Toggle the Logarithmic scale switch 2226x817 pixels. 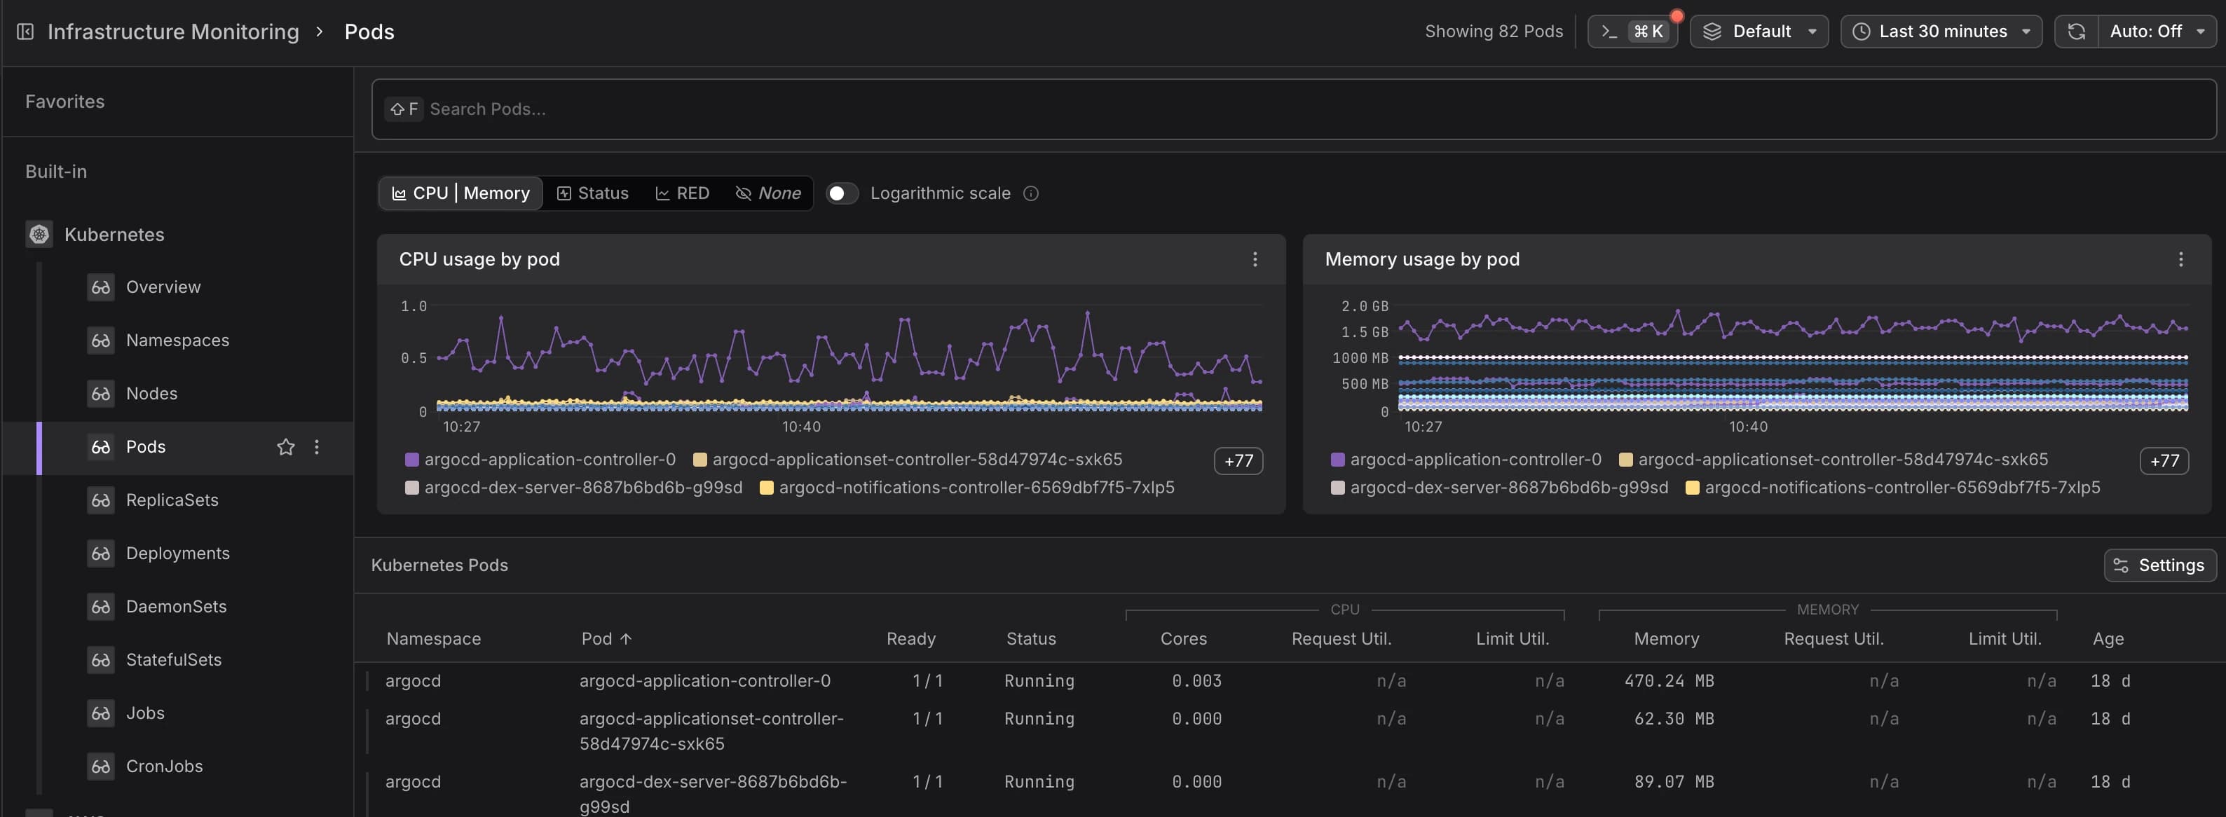pos(842,193)
